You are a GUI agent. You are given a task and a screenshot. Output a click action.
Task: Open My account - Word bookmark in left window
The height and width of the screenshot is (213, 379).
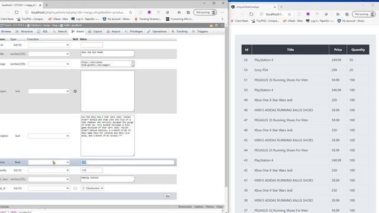(x=117, y=19)
